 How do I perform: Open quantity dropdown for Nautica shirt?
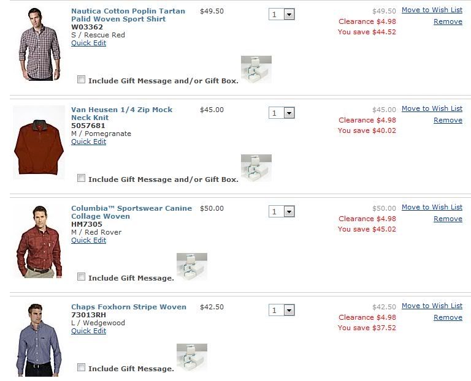click(x=281, y=15)
